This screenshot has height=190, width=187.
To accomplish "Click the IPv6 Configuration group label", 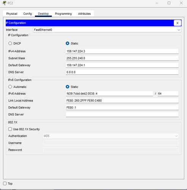I will tap(20, 80).
